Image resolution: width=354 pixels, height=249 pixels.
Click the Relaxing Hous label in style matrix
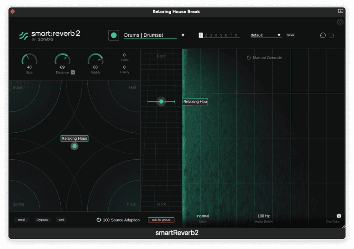[74, 138]
